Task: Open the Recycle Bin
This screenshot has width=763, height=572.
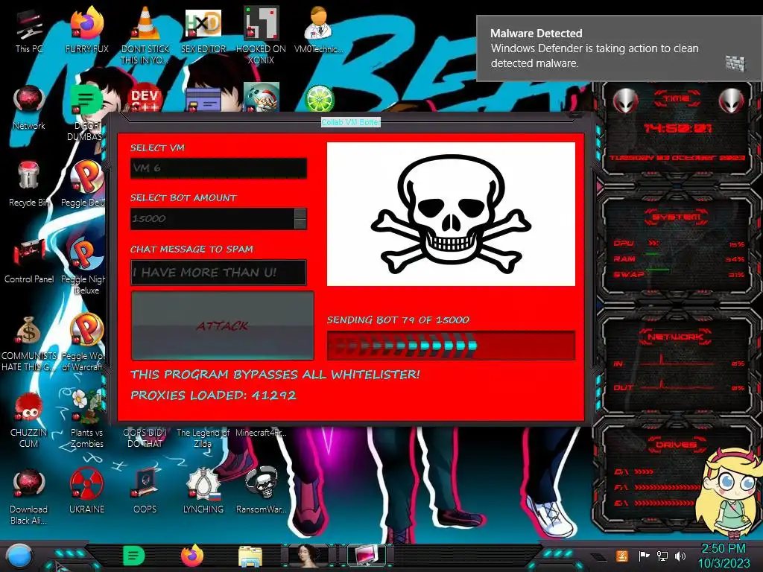Action: click(x=29, y=185)
